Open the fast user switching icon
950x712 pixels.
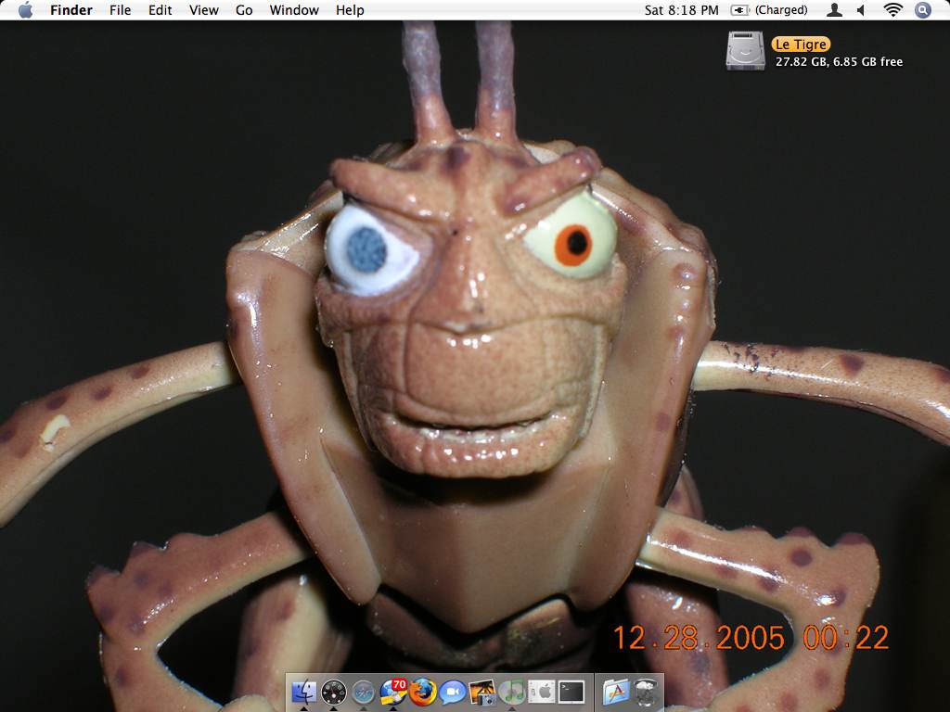[834, 9]
